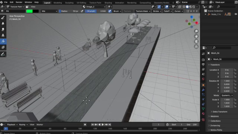Click the Location X value field
The height and width of the screenshot is (134, 238).
(x=227, y=70)
